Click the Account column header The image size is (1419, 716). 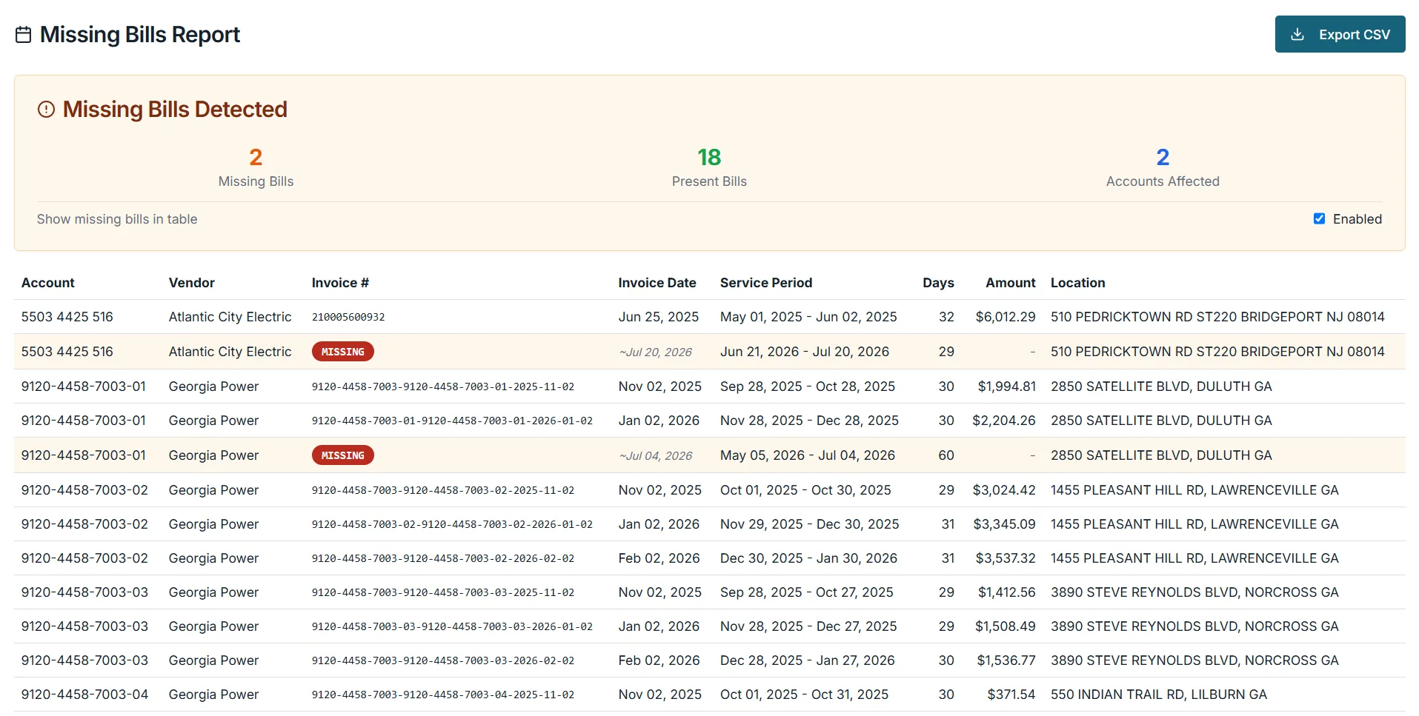click(x=48, y=283)
